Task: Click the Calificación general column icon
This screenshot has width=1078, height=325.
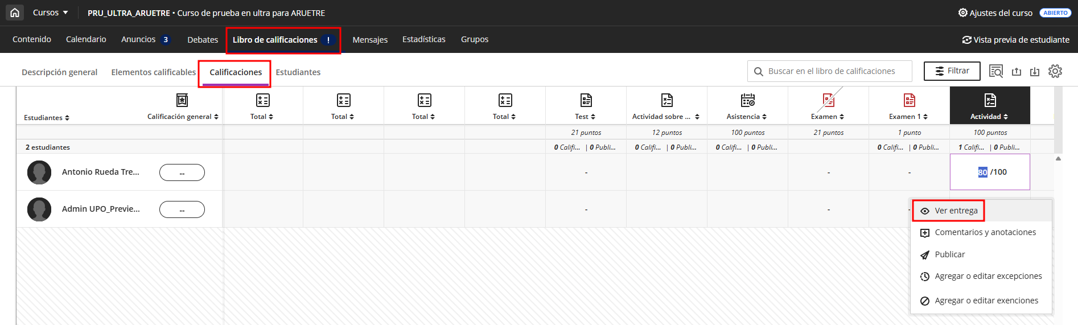Action: coord(182,100)
